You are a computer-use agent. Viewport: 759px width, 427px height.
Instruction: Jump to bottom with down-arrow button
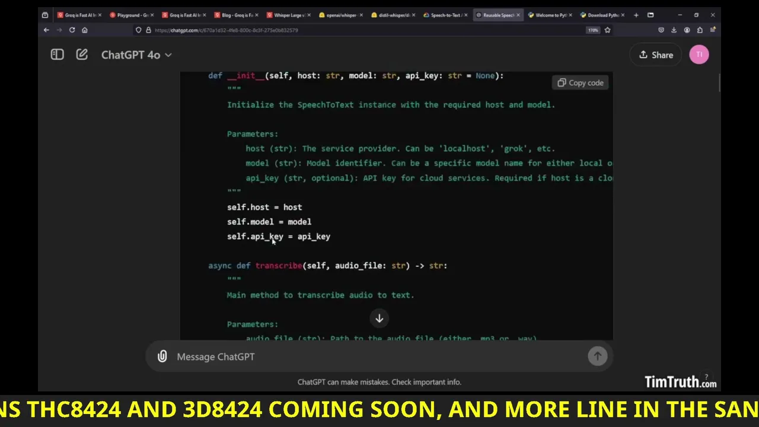point(379,318)
